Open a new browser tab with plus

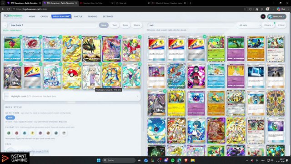(x=190, y=3)
